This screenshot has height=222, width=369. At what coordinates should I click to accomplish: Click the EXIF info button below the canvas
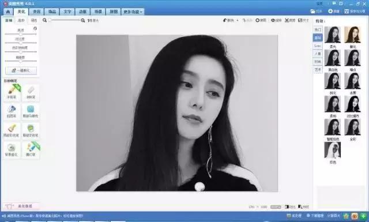tap(276, 207)
